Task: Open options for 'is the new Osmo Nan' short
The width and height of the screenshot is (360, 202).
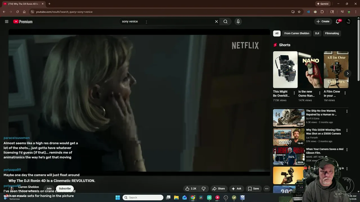Action: coord(319,93)
